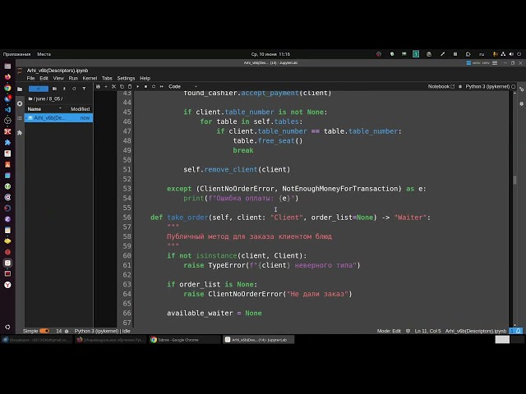Upload files with the up-arrow icon
Screen dimensions: 526x394
click(x=64, y=89)
